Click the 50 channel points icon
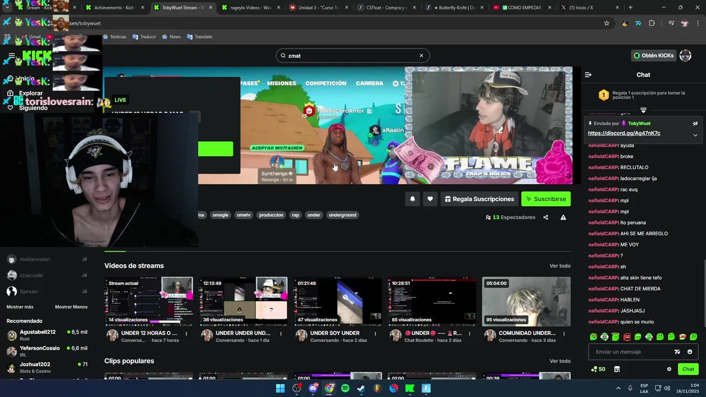706x397 pixels. [598, 369]
